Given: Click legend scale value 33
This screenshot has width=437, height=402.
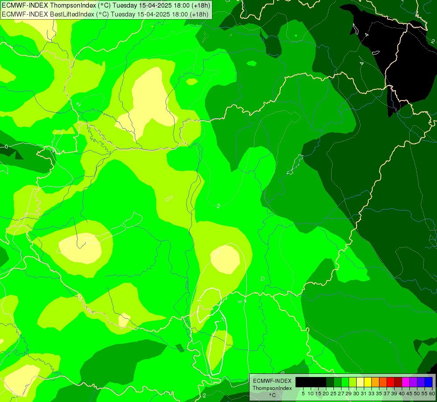Looking at the screenshot, I should click(x=371, y=394).
